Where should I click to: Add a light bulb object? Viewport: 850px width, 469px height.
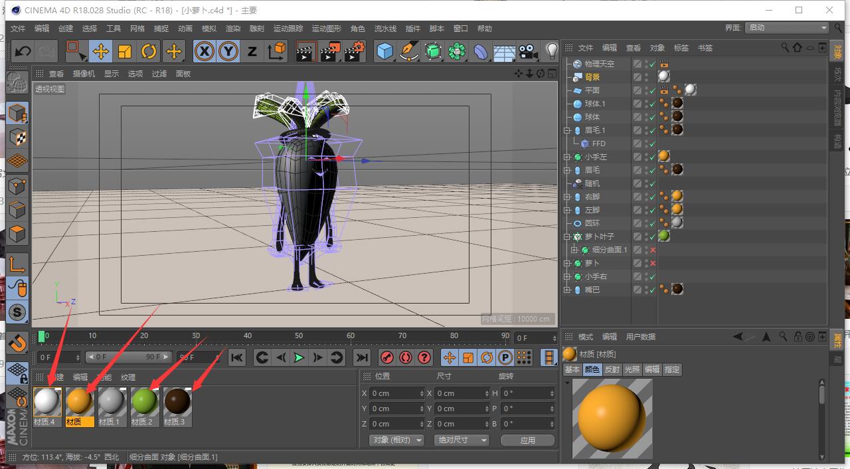[x=551, y=51]
